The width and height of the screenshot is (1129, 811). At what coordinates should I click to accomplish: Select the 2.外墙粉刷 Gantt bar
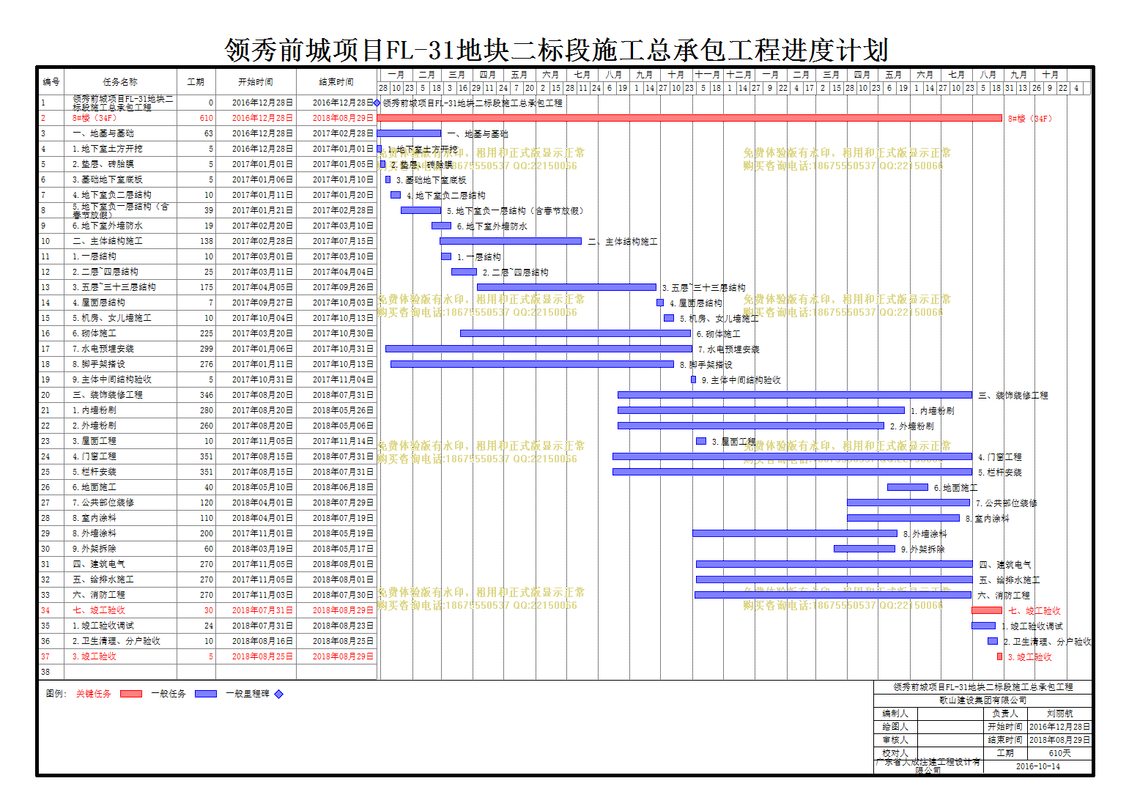pyautogui.click(x=751, y=426)
